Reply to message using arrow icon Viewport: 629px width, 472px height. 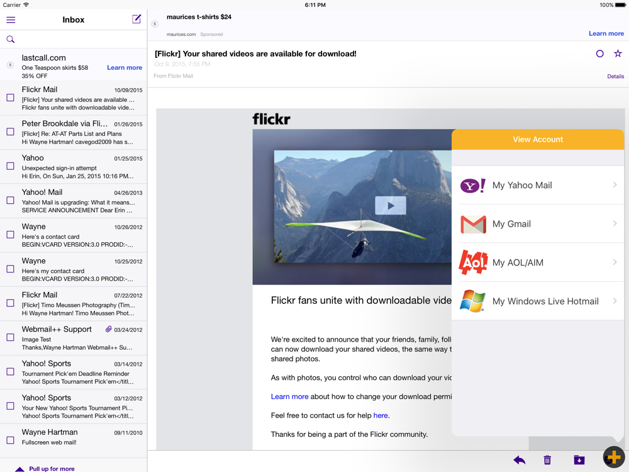[519, 460]
